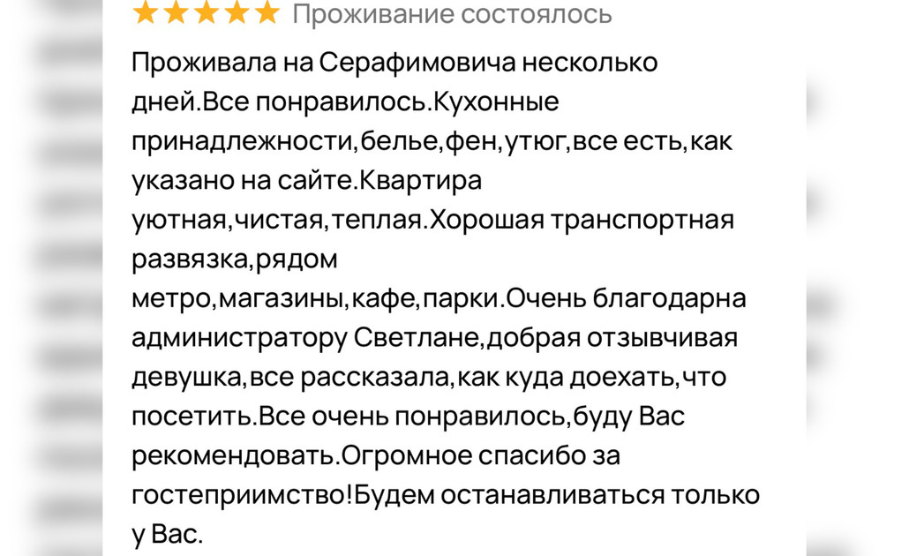Click the word 'принадлежности' in the review
This screenshot has width=909, height=556.
click(243, 142)
